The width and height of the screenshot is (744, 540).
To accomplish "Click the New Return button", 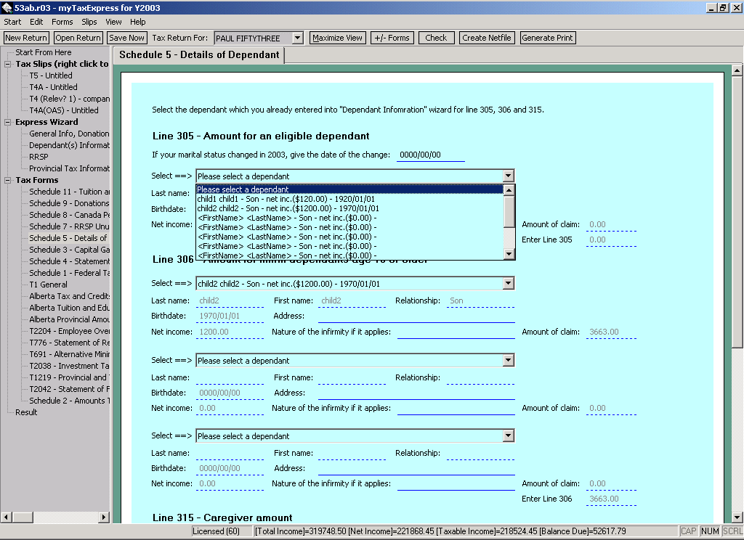I will pos(26,38).
